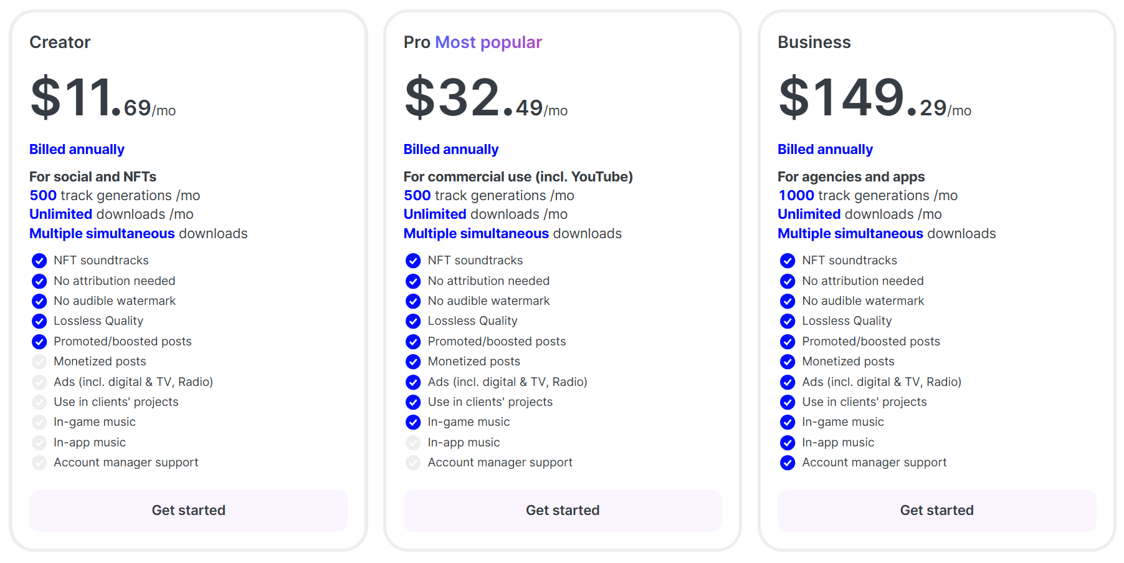
Task: Click checkmark beside Business Account manager support
Action: coord(788,463)
